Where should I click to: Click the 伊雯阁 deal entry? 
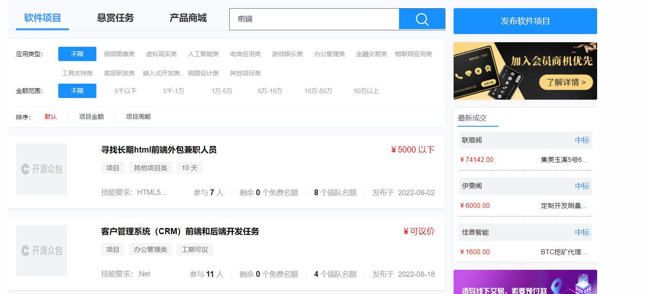point(525,186)
